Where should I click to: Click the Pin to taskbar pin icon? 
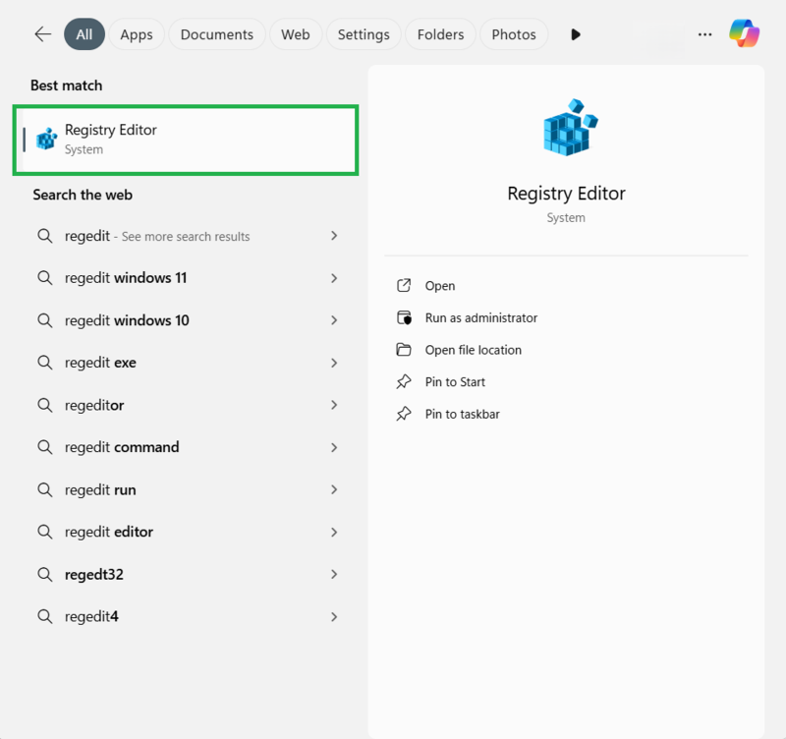tap(404, 414)
